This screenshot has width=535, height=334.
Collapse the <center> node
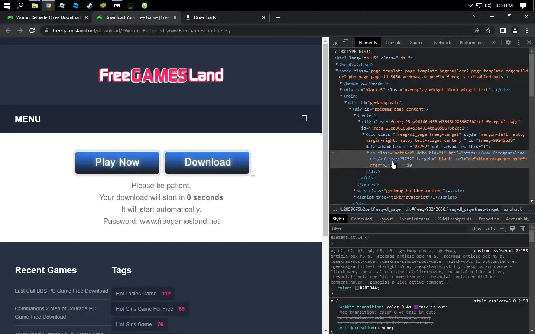click(354, 115)
